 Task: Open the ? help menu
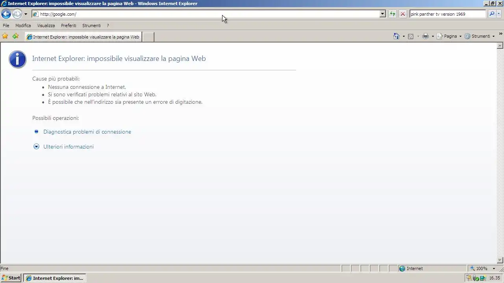[x=108, y=26]
